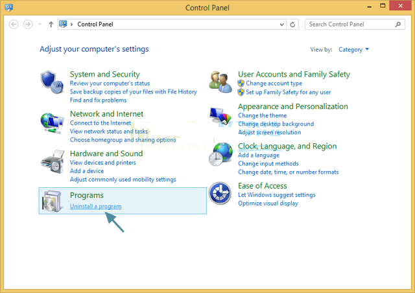Open the Appearance and Personalization monitor icon
The width and height of the screenshot is (415, 293).
pyautogui.click(x=220, y=116)
